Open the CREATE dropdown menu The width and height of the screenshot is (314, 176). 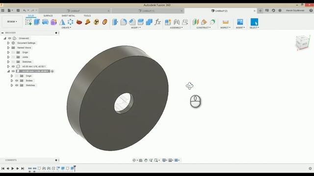(66, 28)
